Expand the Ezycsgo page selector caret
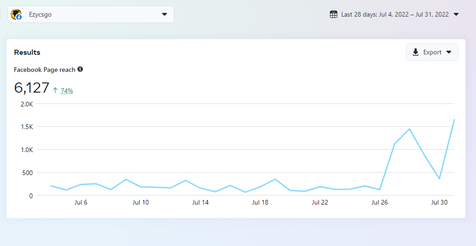The width and height of the screenshot is (476, 246). (165, 14)
